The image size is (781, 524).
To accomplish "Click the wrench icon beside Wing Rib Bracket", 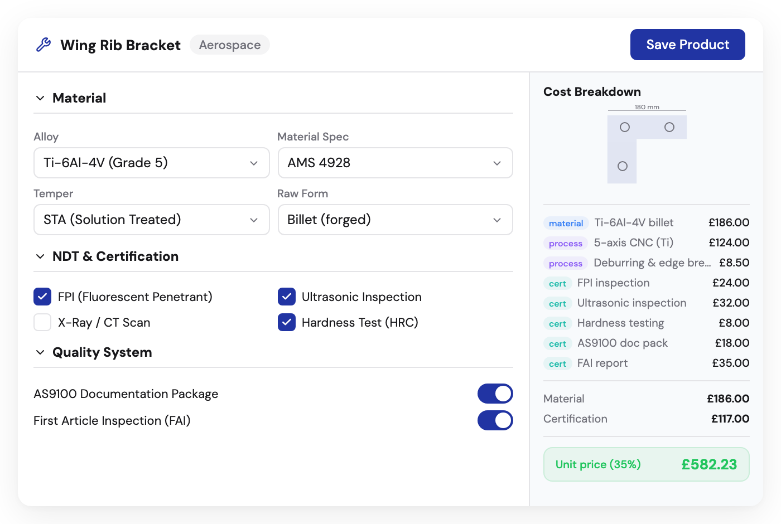I will click(44, 45).
